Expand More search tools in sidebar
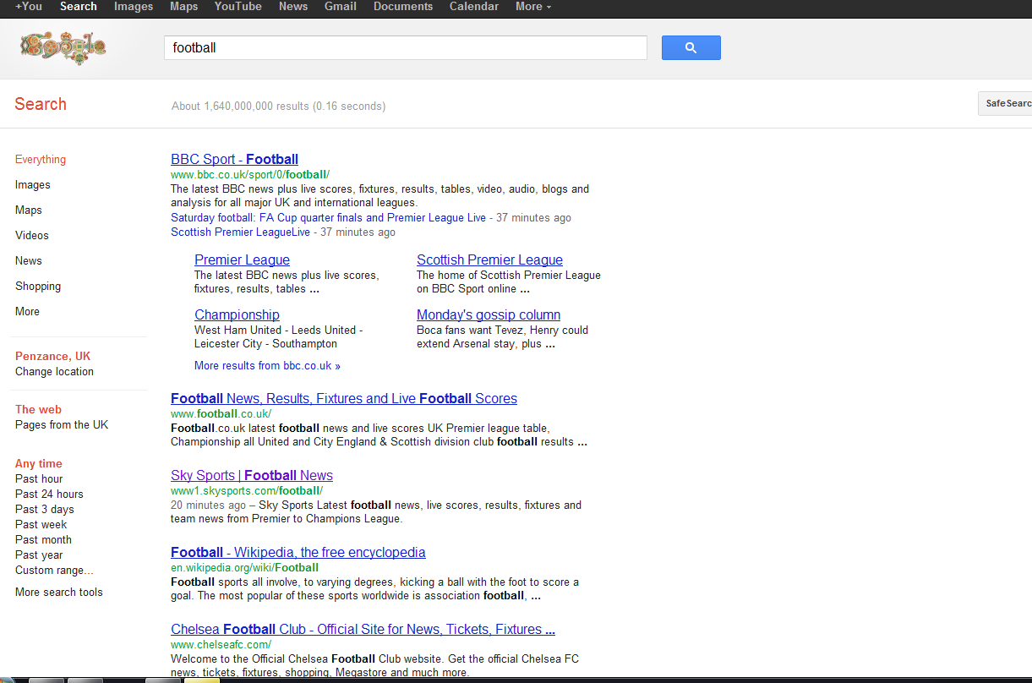Viewport: 1032px width, 683px height. pos(59,593)
